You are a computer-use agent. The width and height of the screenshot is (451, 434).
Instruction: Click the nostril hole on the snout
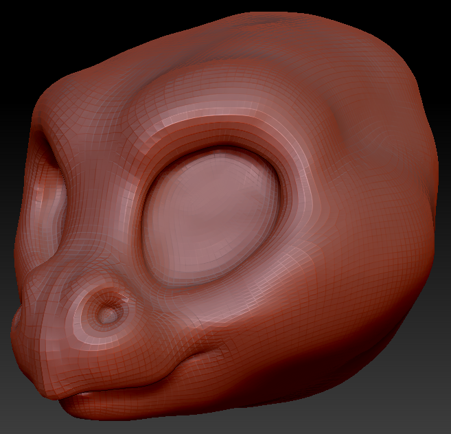pos(108,314)
